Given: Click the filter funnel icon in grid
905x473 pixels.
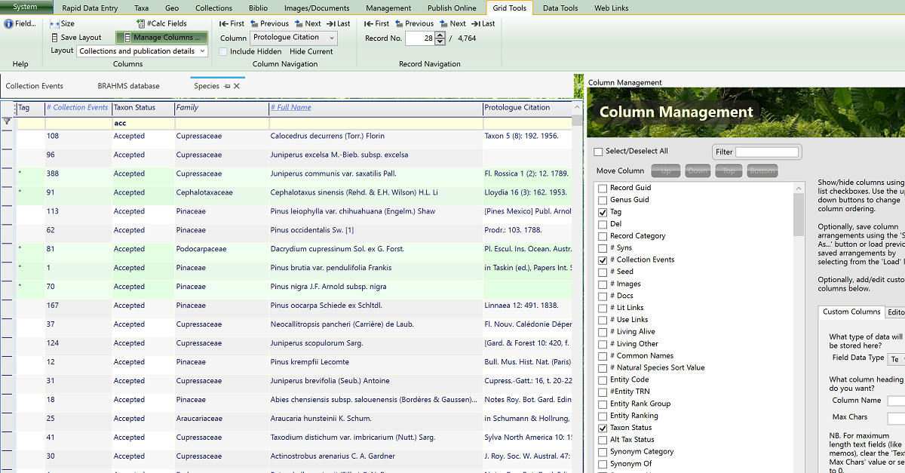Looking at the screenshot, I should (7, 121).
